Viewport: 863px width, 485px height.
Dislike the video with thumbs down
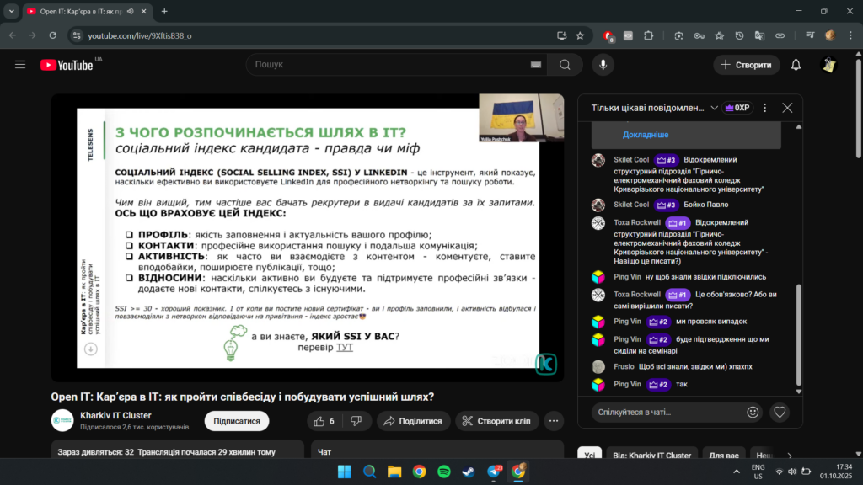[356, 421]
